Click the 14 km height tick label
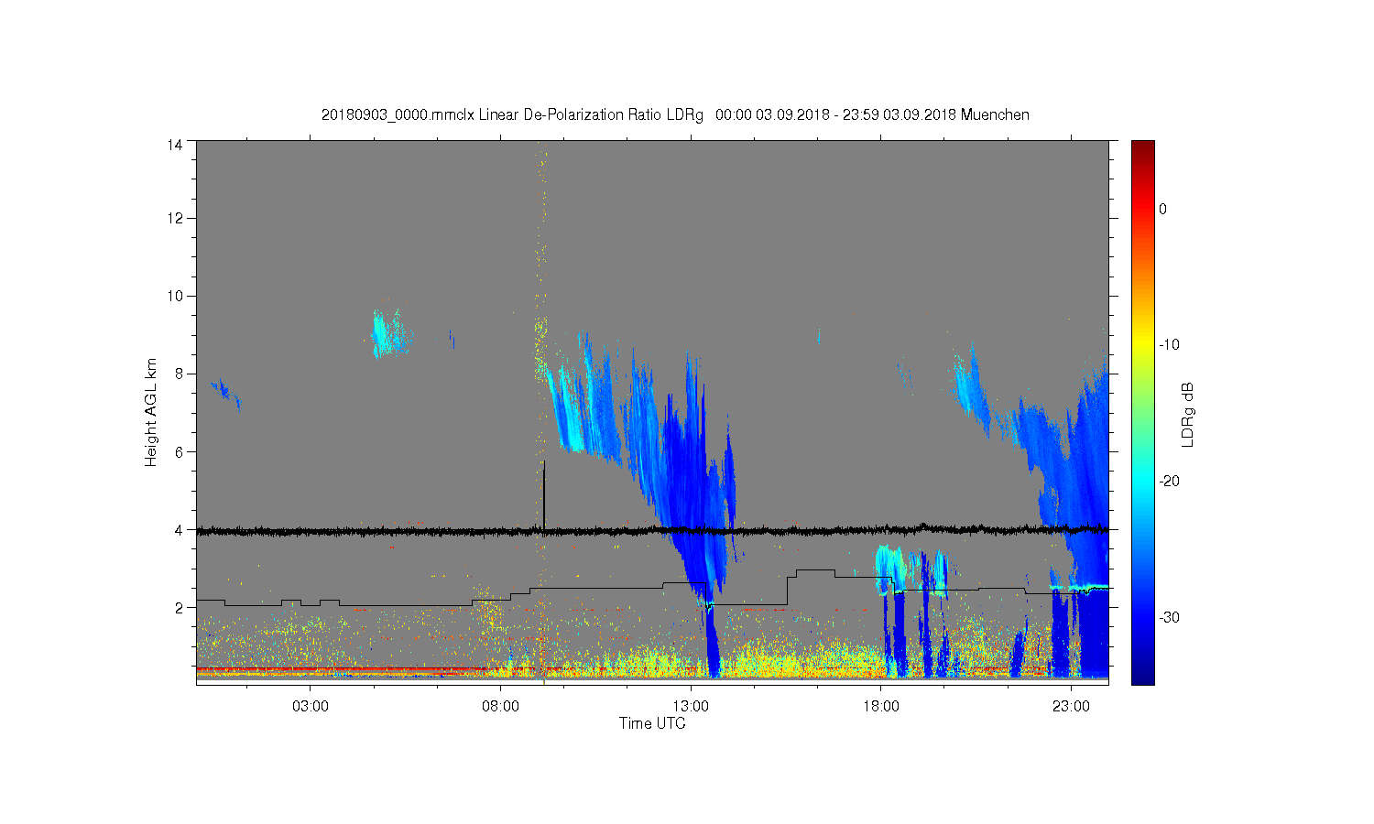 click(x=175, y=145)
